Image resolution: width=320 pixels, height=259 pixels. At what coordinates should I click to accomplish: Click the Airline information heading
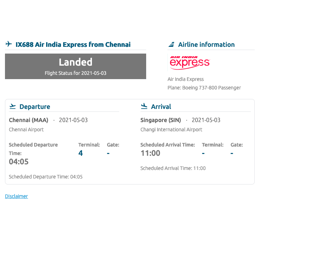(x=206, y=44)
